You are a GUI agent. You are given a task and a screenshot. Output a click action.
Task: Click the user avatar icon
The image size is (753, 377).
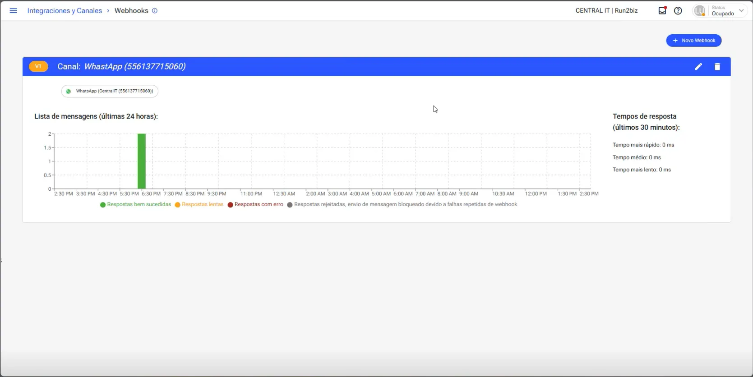(699, 11)
